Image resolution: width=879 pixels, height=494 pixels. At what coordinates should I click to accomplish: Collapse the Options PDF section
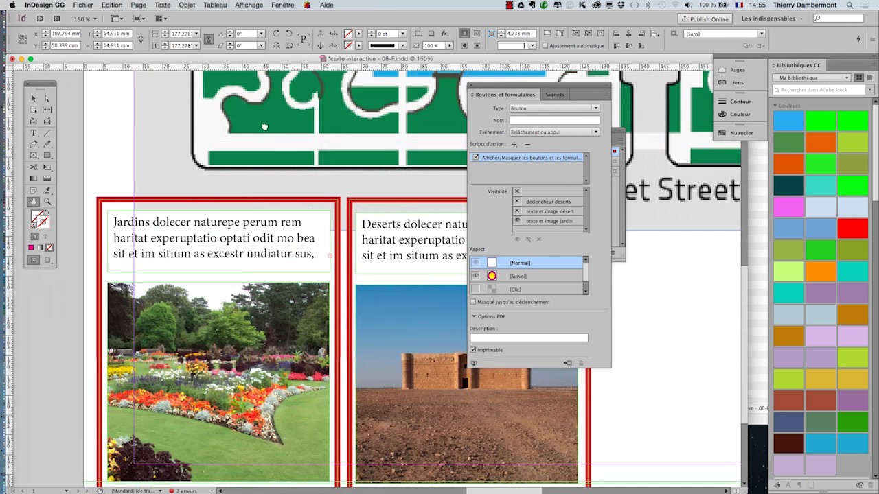[x=475, y=316]
